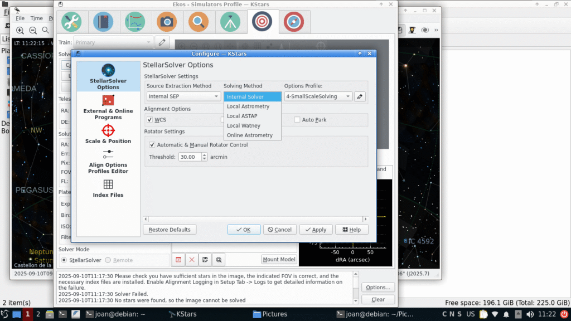Viewport: 571px width, 321px height.
Task: Choose Online Astrometry from the solving method list
Action: tap(253, 135)
